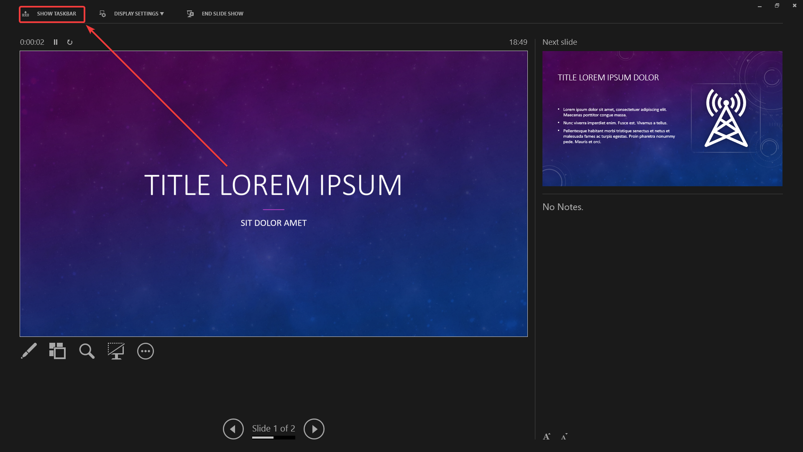Click the Next slide label
This screenshot has width=803, height=452.
coord(560,42)
